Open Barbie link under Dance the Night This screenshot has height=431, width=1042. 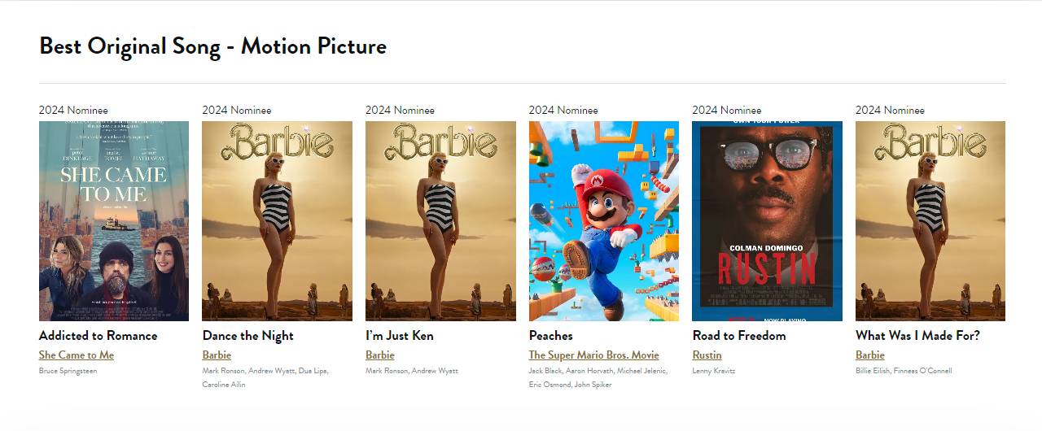[x=217, y=355]
